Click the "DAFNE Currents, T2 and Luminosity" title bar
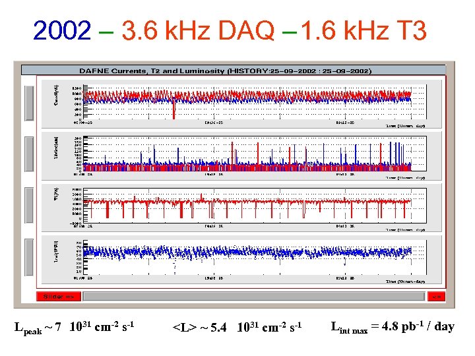475x356 pixels. click(x=234, y=71)
